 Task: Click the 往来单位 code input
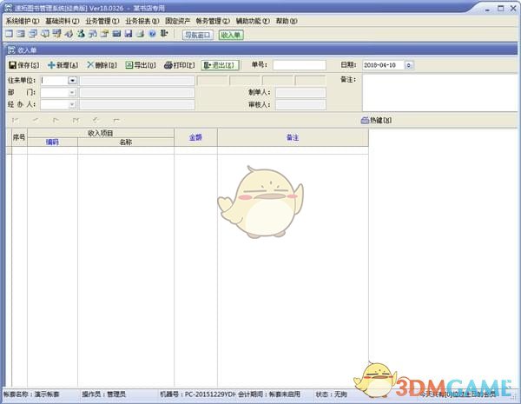pos(55,81)
